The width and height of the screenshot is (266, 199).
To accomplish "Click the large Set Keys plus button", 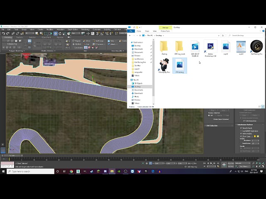I will click(224, 165).
